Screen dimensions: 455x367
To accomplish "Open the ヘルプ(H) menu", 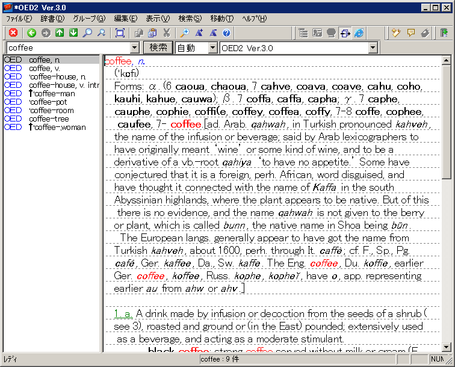I will [255, 19].
